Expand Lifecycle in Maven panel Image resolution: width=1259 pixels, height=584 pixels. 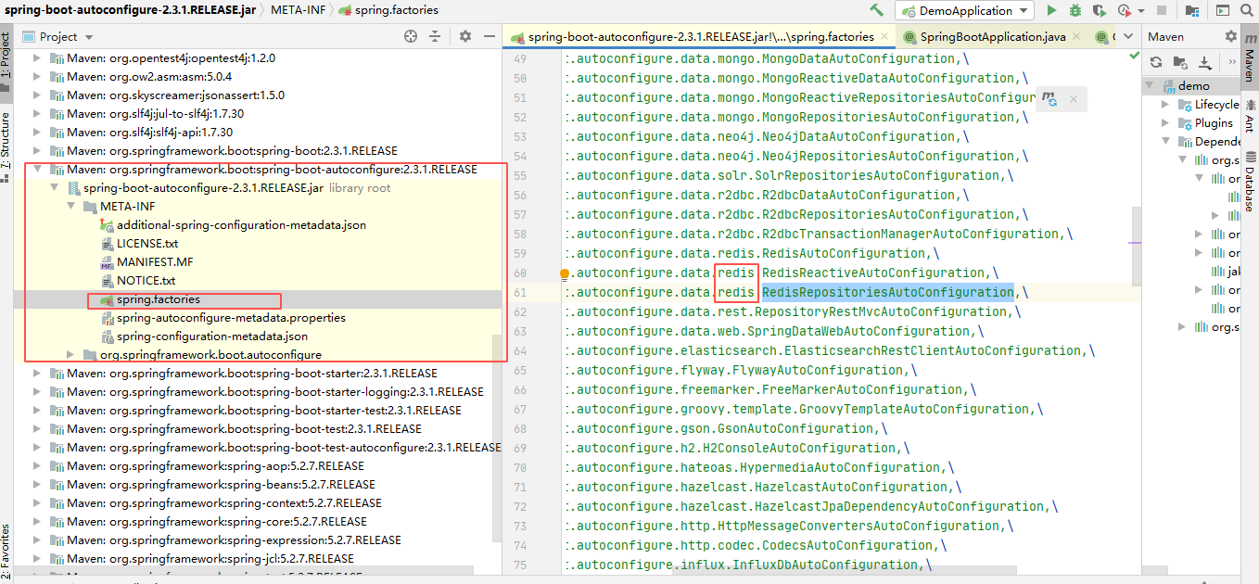click(x=1166, y=104)
